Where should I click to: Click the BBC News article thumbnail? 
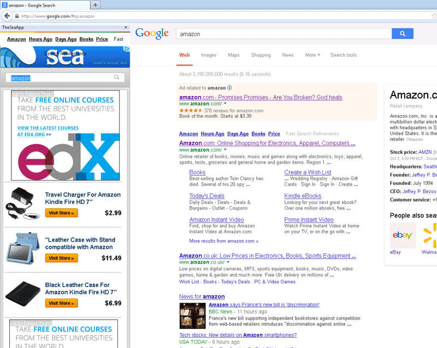(192, 316)
